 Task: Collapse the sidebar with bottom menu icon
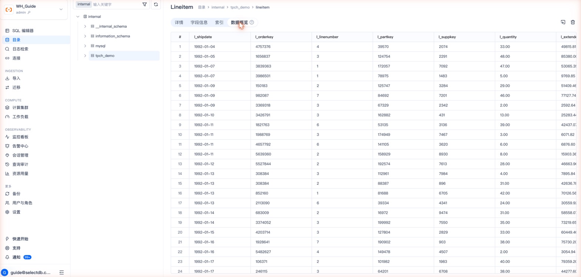click(x=62, y=273)
